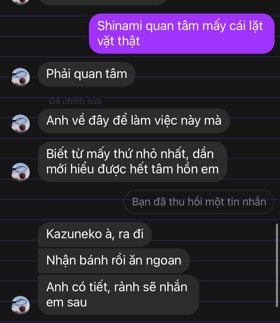Viewport: 280px width, 323px height.
Task: Tap the partially visible avatar at the top
Action: (20, 2)
